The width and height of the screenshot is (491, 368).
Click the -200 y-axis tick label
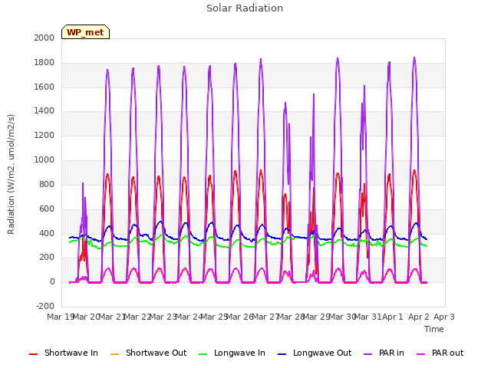pos(45,306)
